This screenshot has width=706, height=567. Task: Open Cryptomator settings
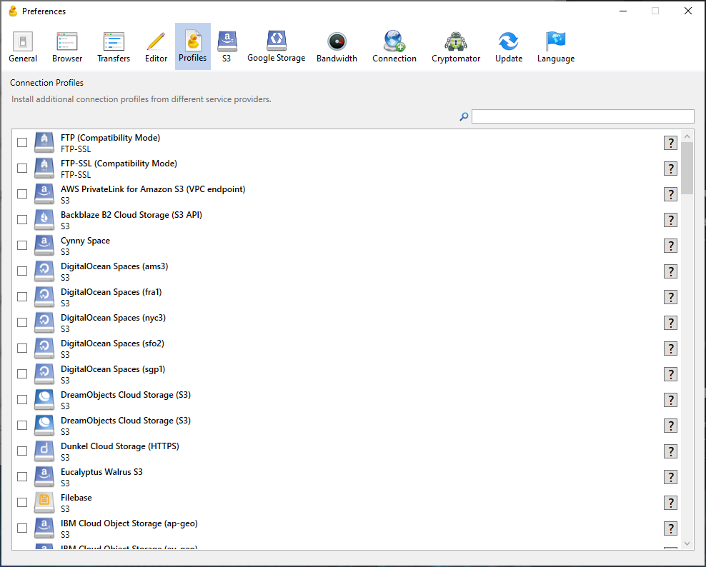456,47
